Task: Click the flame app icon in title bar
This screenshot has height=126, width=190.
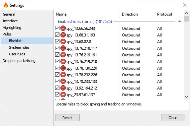Action: (x=6, y=5)
